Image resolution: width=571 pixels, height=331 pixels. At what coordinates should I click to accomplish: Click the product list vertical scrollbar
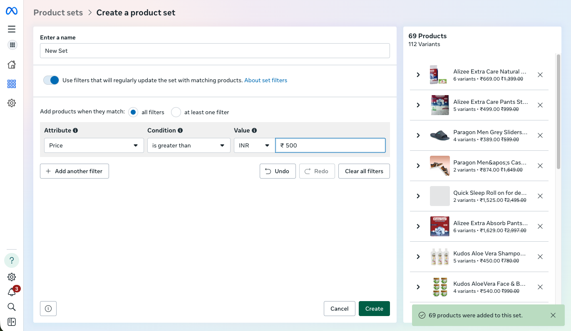pos(558,112)
